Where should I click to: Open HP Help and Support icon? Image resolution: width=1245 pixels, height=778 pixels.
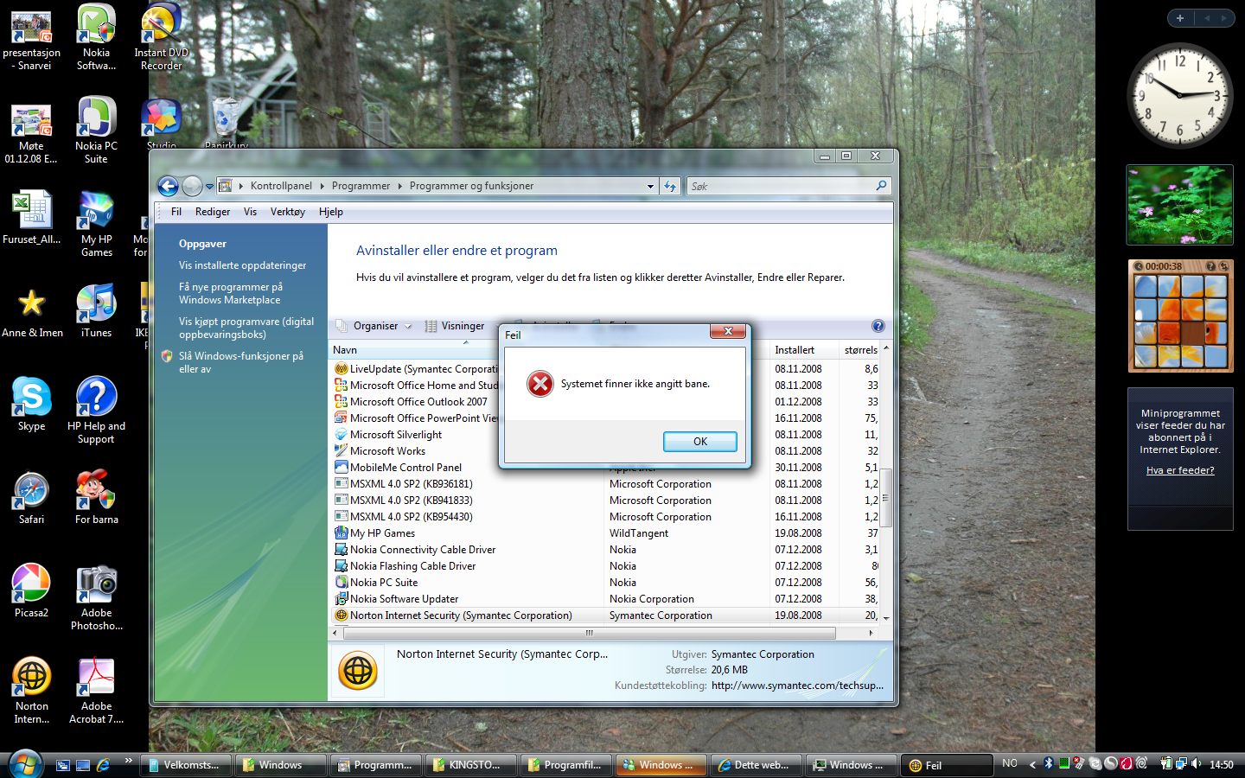pyautogui.click(x=96, y=411)
